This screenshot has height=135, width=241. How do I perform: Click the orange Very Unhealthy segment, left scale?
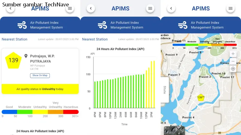pyautogui.click(x=56, y=112)
